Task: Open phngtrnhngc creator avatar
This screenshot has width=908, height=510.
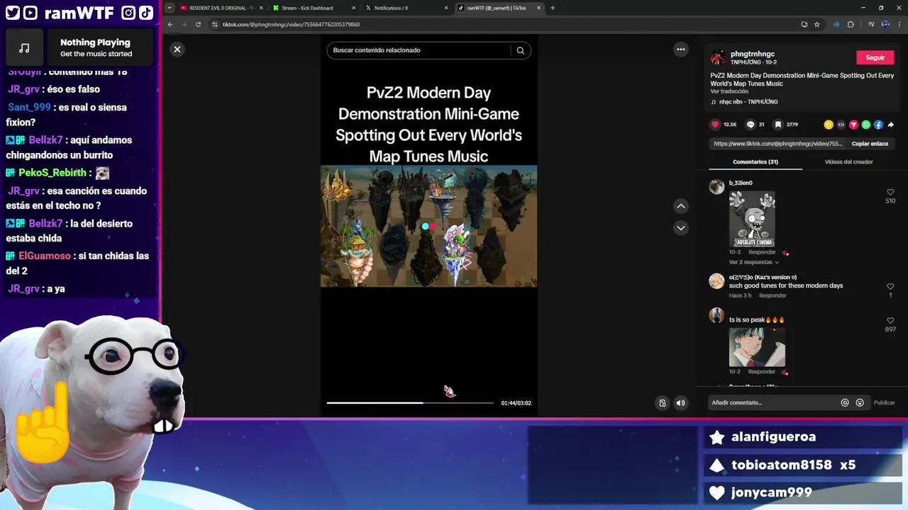Action: click(718, 57)
